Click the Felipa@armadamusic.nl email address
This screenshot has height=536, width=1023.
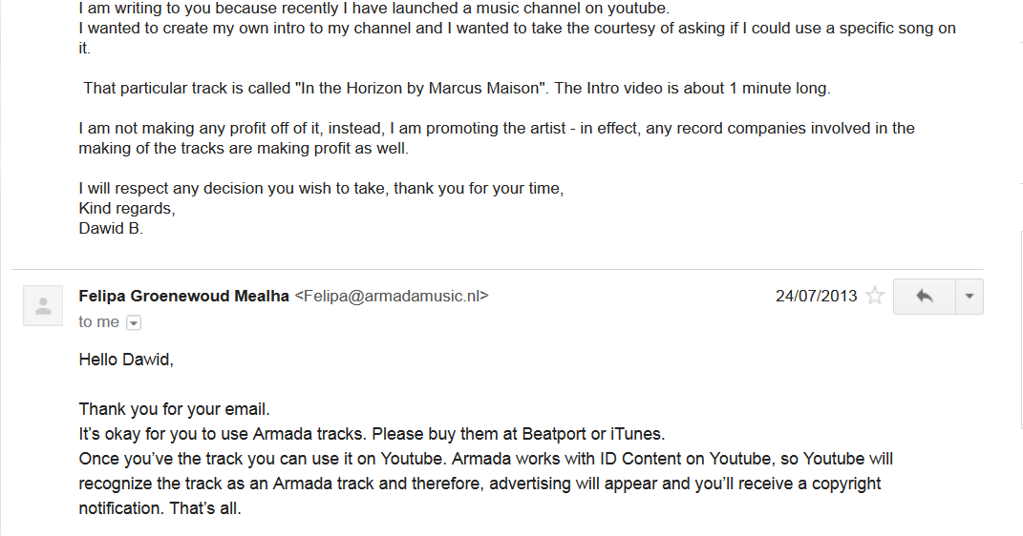click(392, 296)
